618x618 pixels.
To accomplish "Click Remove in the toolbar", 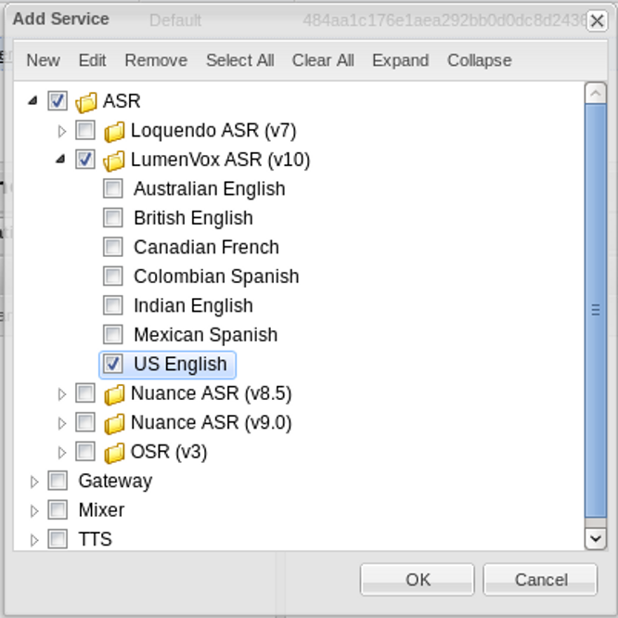I will pyautogui.click(x=156, y=60).
